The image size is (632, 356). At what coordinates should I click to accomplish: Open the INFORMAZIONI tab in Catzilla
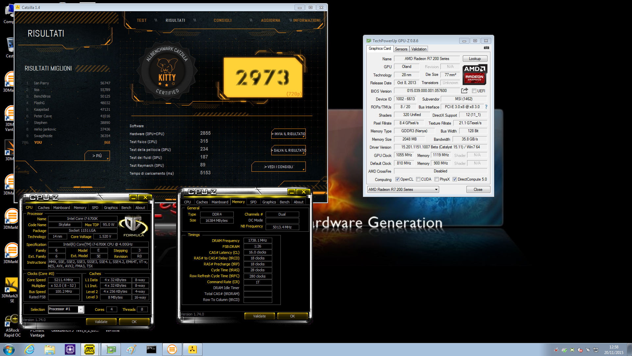307,20
